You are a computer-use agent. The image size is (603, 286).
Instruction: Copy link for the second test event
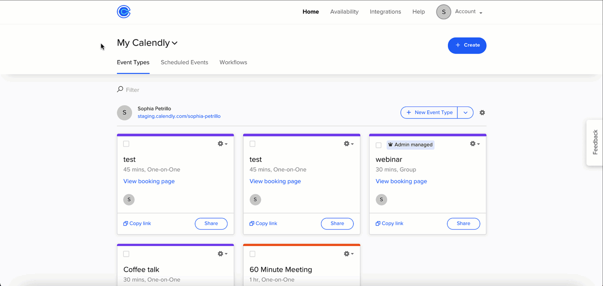point(263,224)
